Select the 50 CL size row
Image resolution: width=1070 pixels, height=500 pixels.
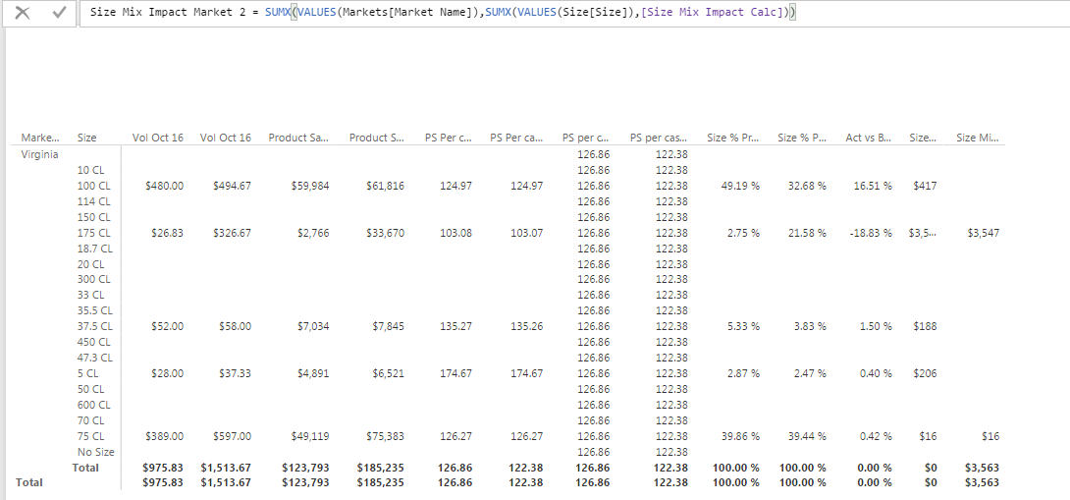click(90, 389)
